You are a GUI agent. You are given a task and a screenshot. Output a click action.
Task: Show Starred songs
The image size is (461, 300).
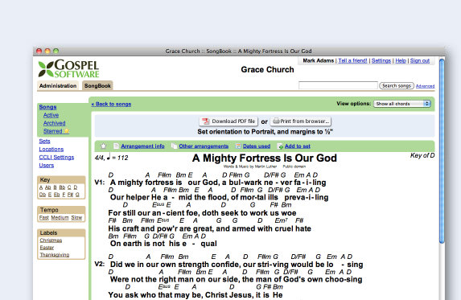click(x=53, y=131)
